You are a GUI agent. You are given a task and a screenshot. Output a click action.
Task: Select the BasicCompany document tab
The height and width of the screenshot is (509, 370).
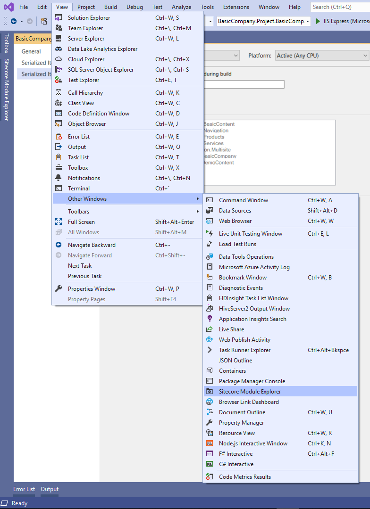(x=33, y=39)
